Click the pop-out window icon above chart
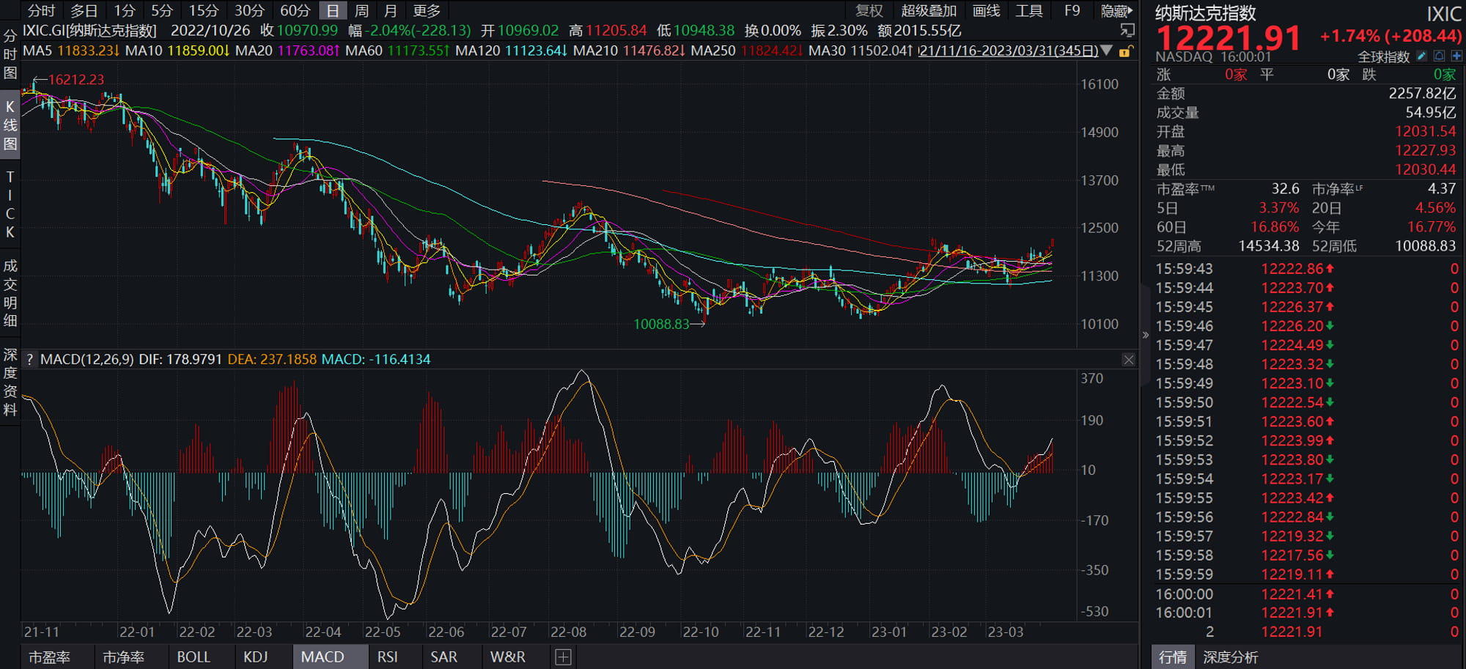 (x=1127, y=30)
